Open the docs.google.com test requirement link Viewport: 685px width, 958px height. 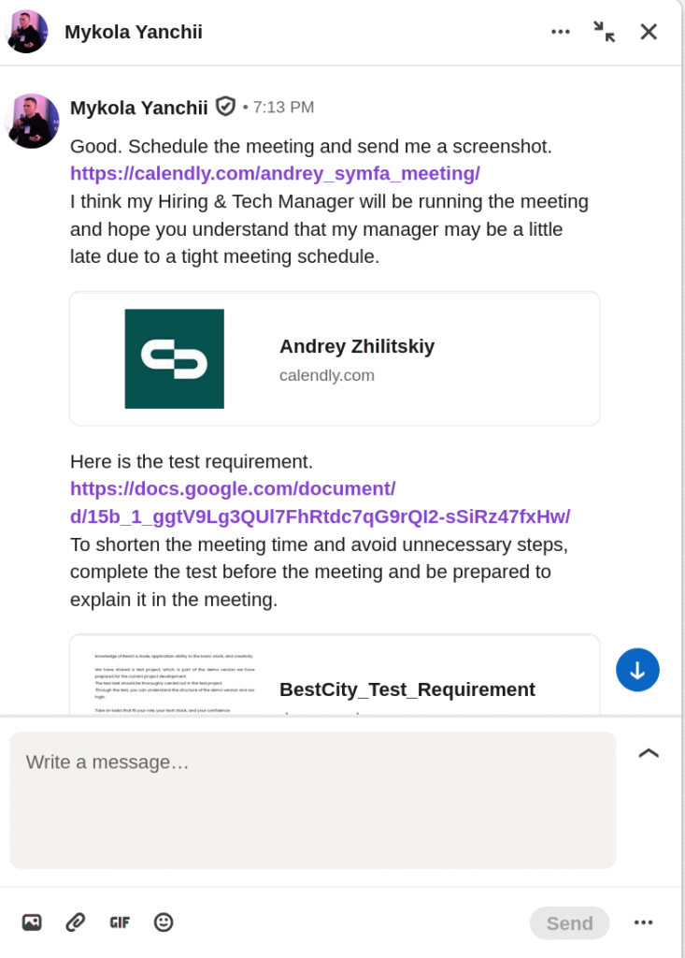coord(320,502)
